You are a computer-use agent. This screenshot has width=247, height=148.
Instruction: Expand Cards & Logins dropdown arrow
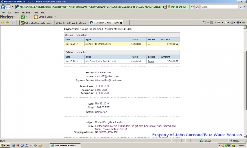click(x=55, y=17)
